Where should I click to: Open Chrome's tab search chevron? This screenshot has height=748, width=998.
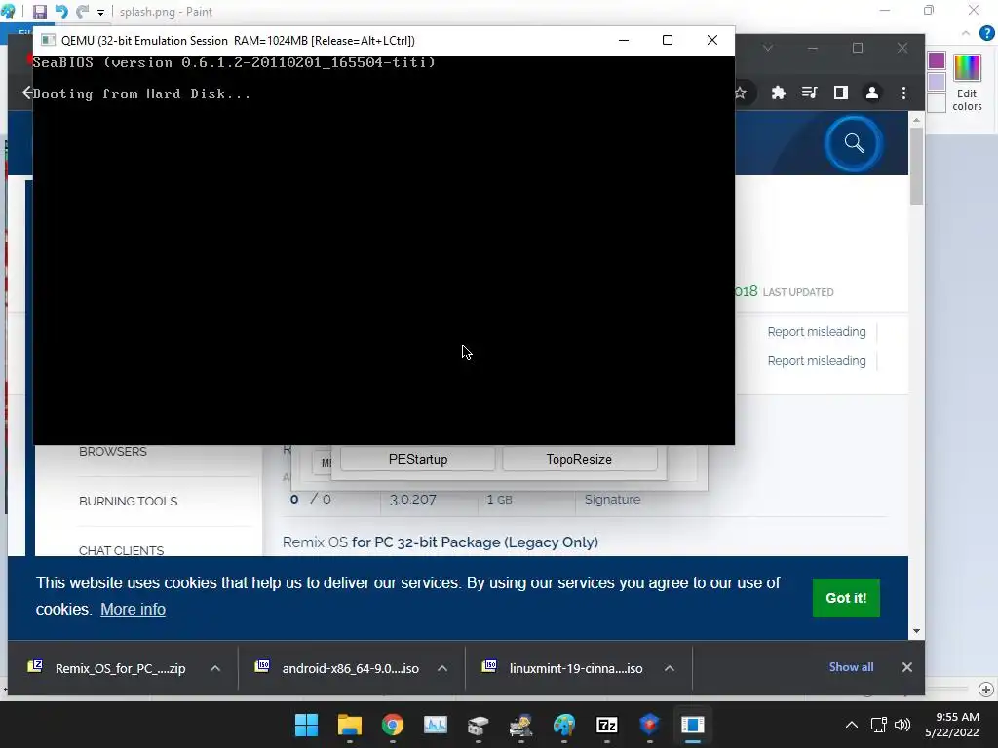tap(768, 48)
